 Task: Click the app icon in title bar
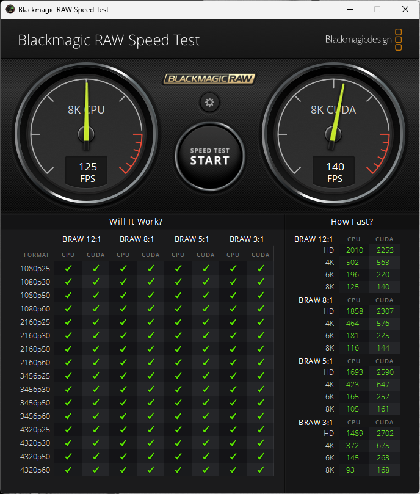[10, 9]
